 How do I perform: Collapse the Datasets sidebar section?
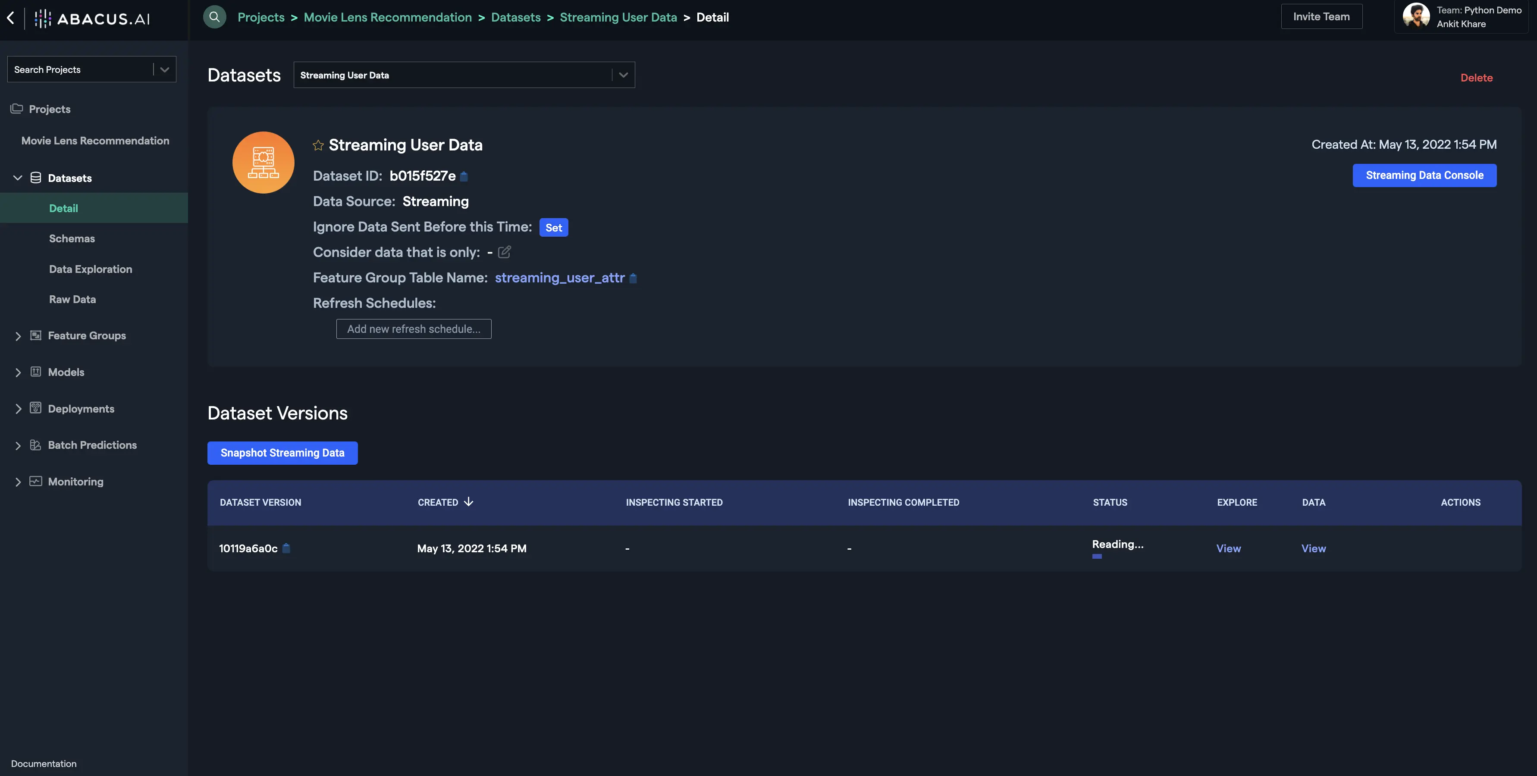click(18, 178)
